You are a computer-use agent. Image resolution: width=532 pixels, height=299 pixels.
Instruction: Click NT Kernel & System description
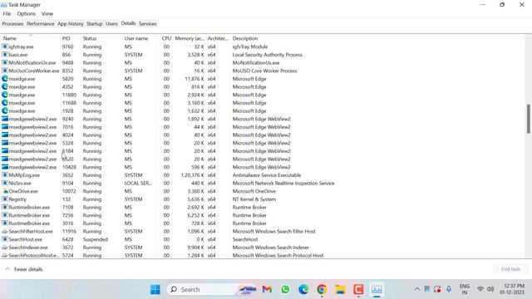(x=254, y=199)
